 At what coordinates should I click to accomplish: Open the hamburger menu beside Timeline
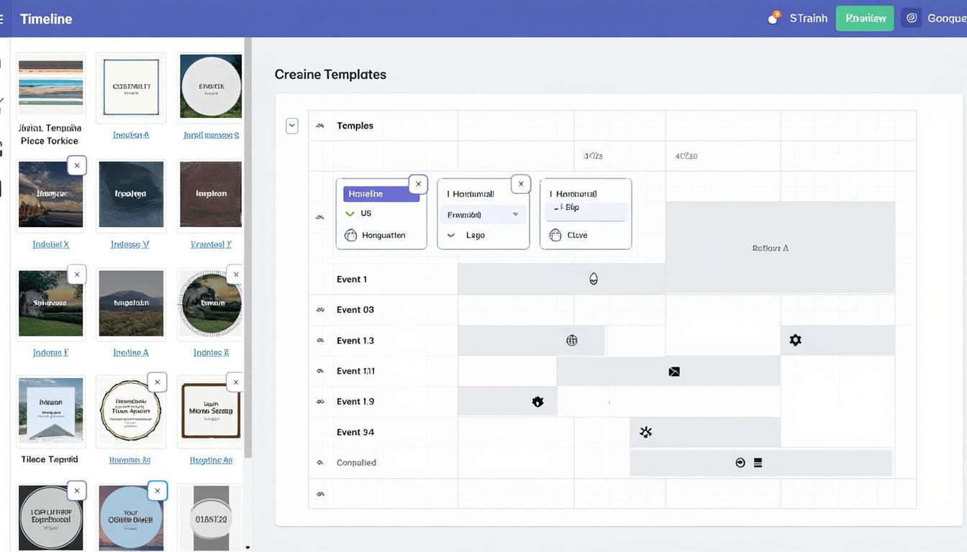point(2,19)
